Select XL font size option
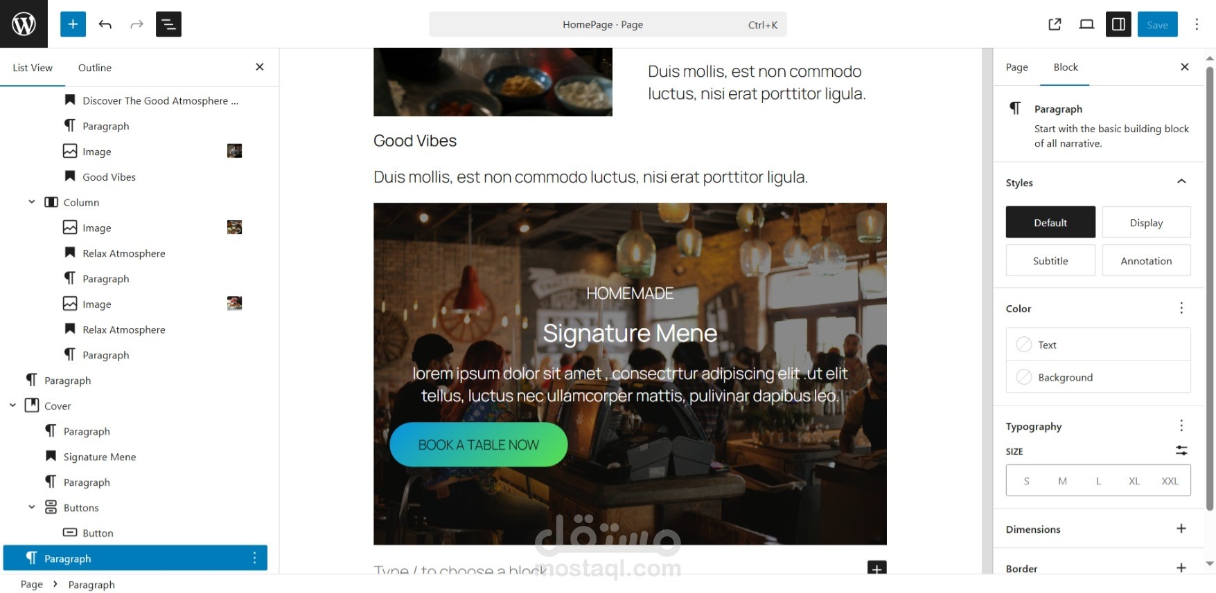The width and height of the screenshot is (1216, 593). pyautogui.click(x=1134, y=481)
